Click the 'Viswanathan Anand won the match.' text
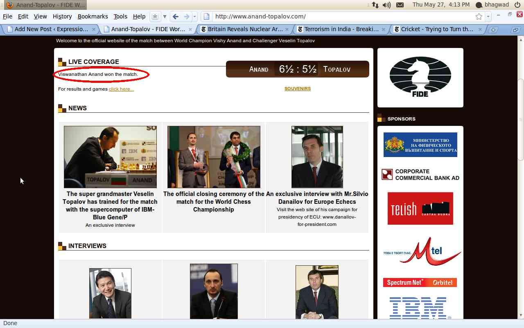The width and height of the screenshot is (524, 328). [98, 74]
